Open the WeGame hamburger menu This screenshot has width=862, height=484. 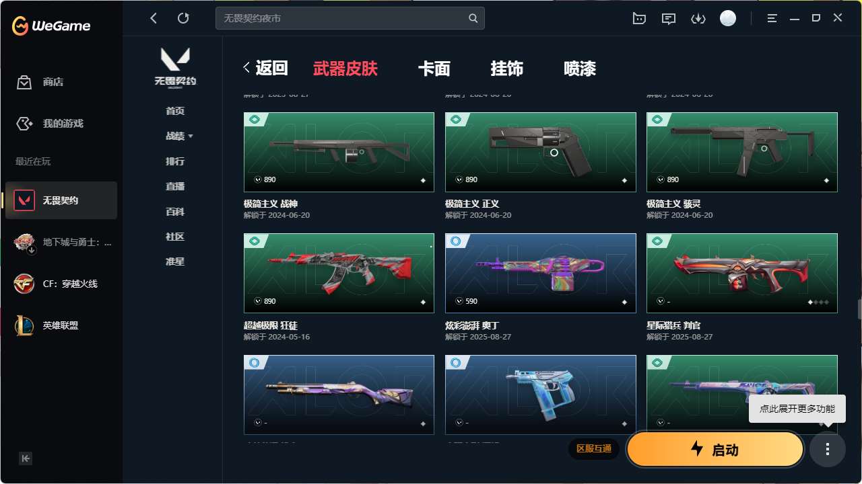point(772,18)
